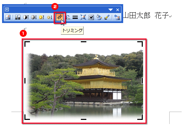The height and width of the screenshot is (135, 193).
Task: Click the text 山田太郎 in the document
Action: (137, 15)
